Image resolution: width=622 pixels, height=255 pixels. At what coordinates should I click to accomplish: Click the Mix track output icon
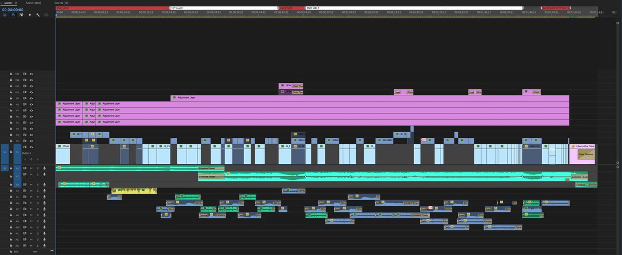coord(51,251)
